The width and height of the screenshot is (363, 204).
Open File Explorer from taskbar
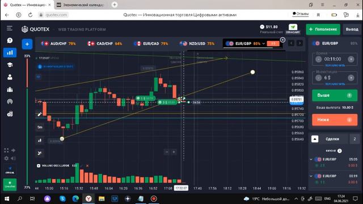[x=102, y=199]
